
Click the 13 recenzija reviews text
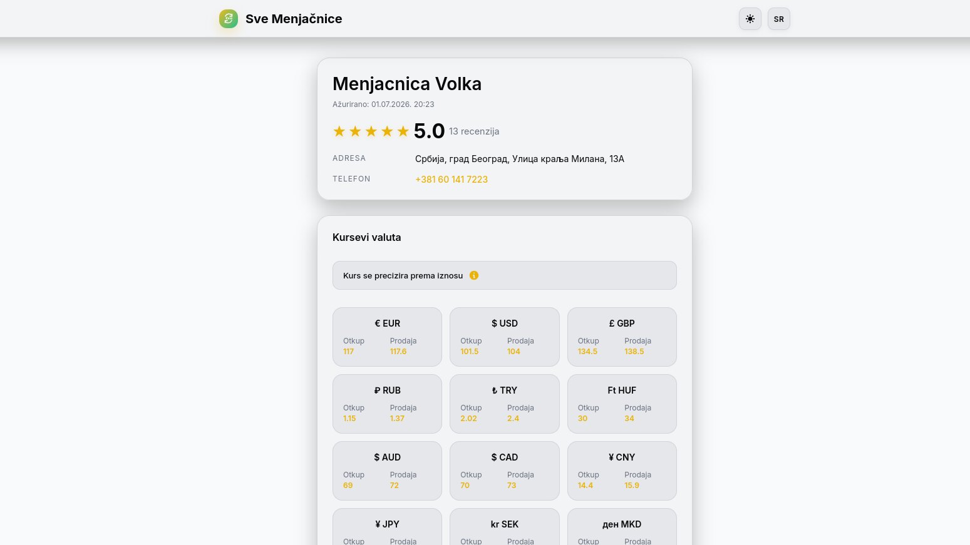pyautogui.click(x=474, y=131)
